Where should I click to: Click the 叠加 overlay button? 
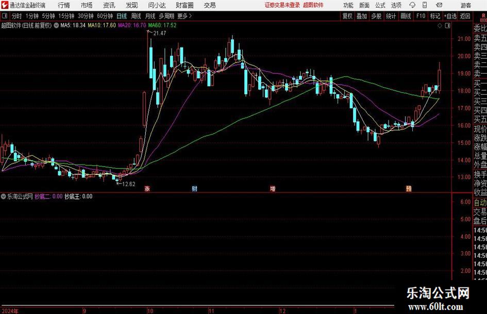[x=362, y=16]
